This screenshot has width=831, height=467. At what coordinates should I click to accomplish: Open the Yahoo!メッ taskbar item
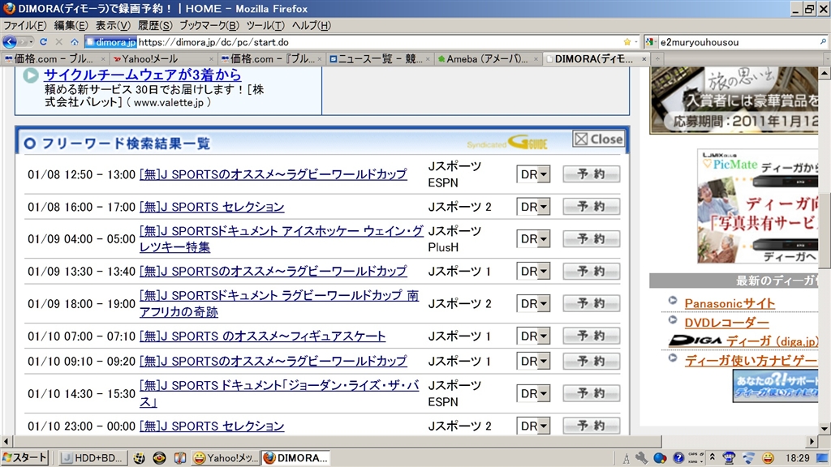(x=225, y=458)
